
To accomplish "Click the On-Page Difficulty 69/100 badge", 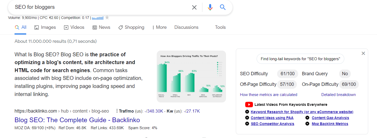I will pyautogui.click(x=349, y=84).
